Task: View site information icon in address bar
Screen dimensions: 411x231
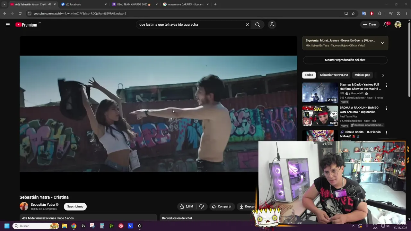Action: (29, 13)
